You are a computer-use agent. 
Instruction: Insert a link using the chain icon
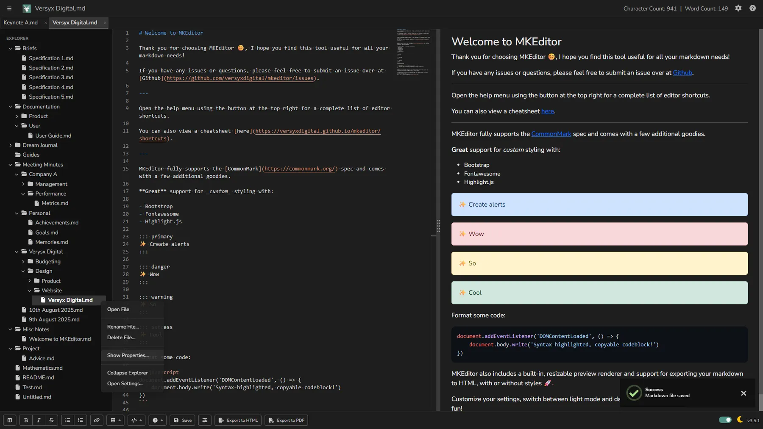[97, 420]
